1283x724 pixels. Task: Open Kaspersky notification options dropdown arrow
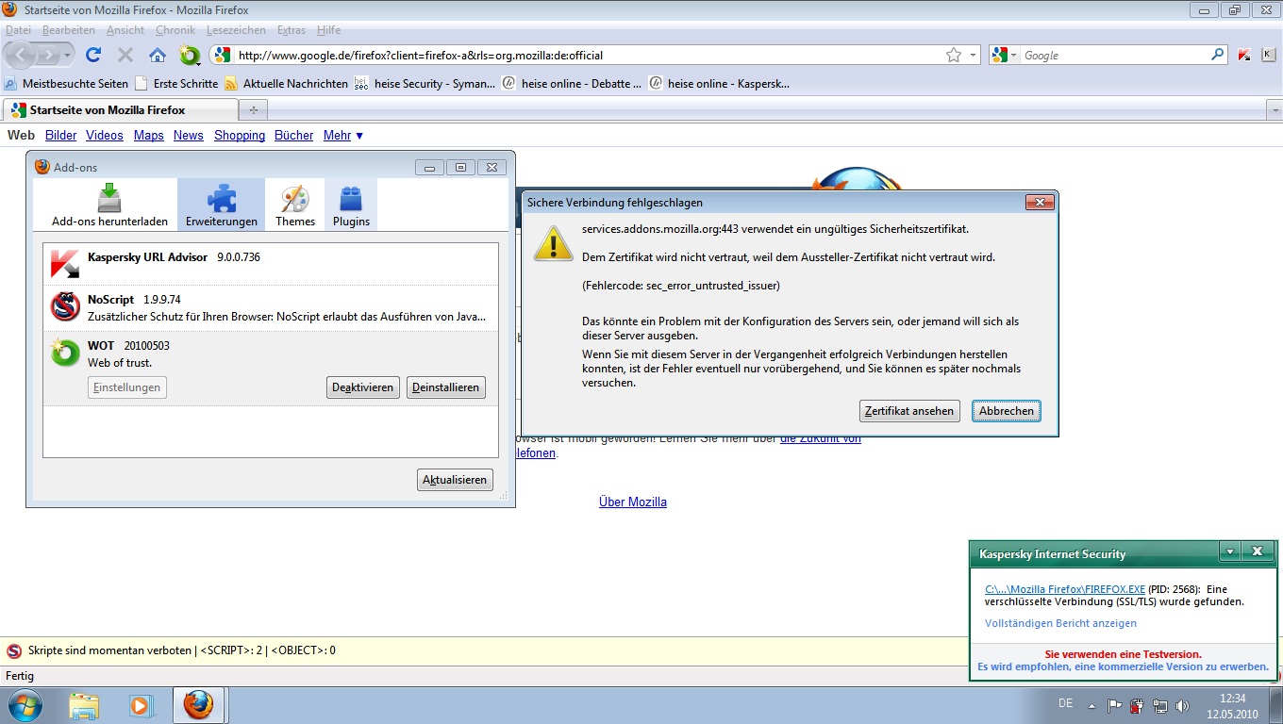pyautogui.click(x=1228, y=552)
